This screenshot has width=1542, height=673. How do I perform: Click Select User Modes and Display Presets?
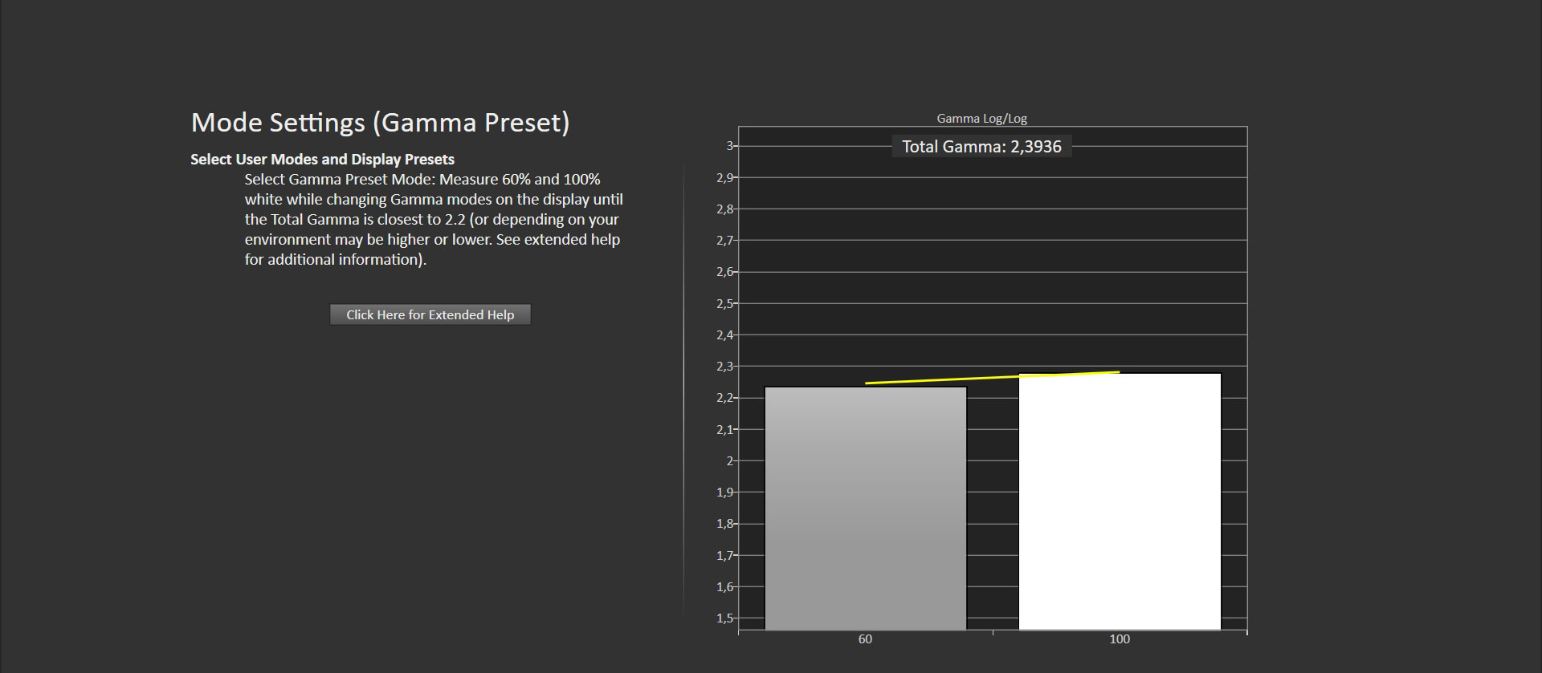coord(322,160)
